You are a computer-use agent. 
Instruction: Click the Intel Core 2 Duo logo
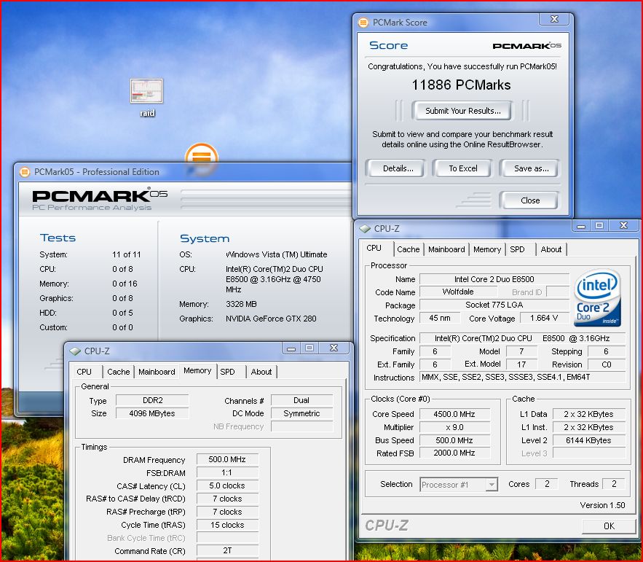597,297
